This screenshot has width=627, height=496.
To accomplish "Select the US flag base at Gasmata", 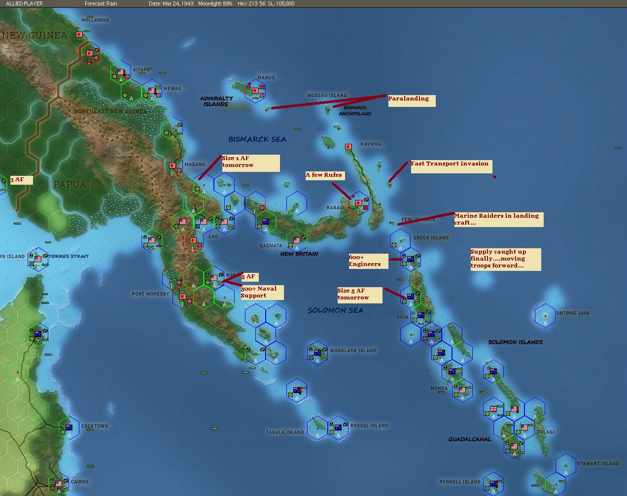I will pos(297,240).
